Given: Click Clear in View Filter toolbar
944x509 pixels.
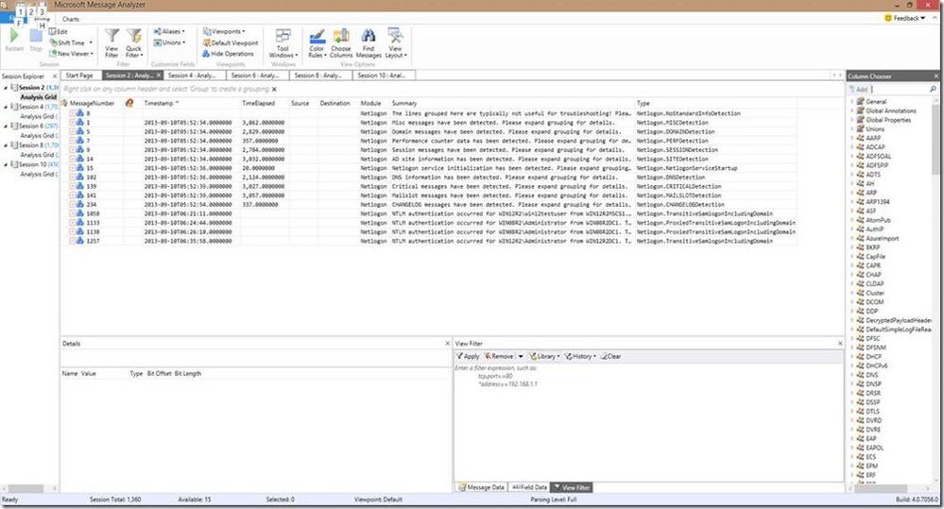Looking at the screenshot, I should (610, 356).
